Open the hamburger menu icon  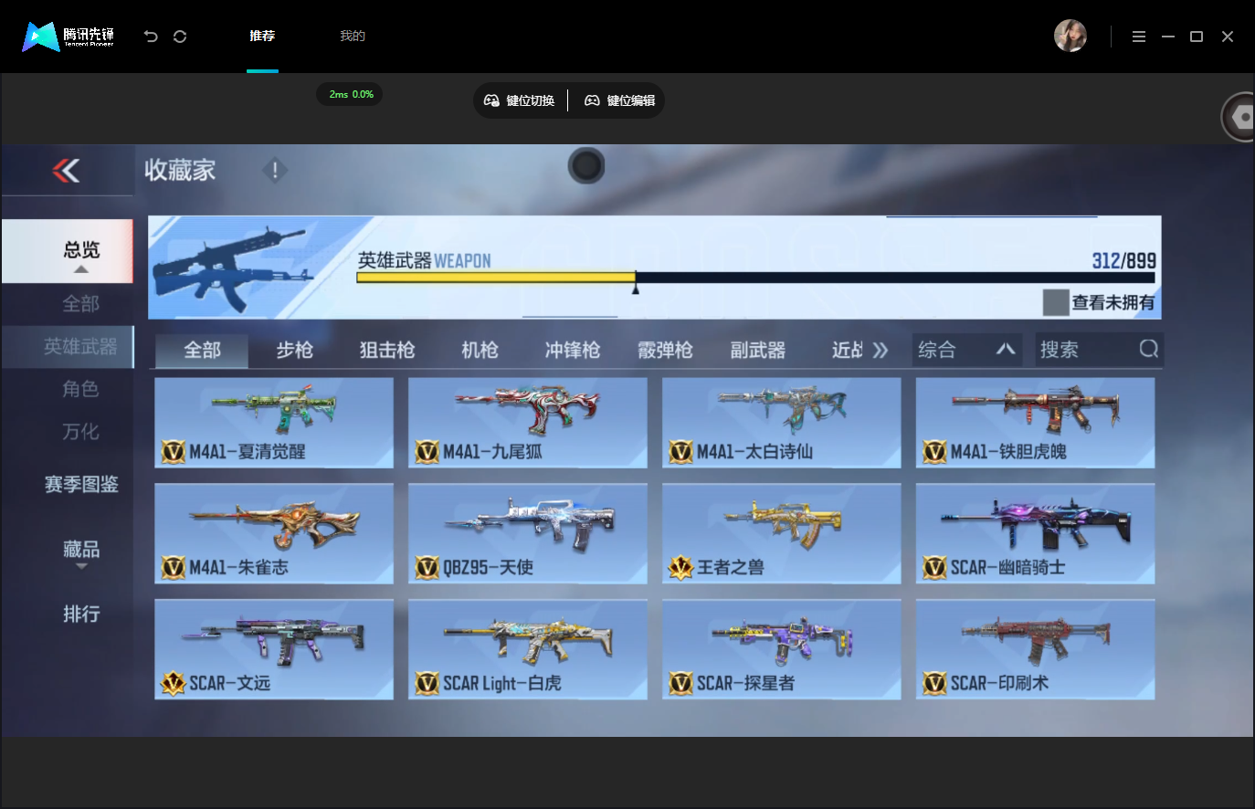[1139, 37]
